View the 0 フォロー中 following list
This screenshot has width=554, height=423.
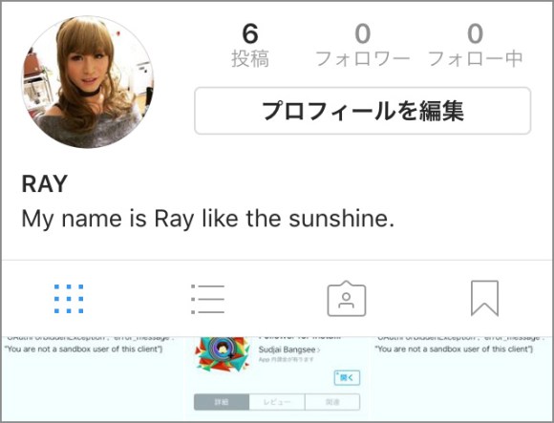click(x=476, y=45)
